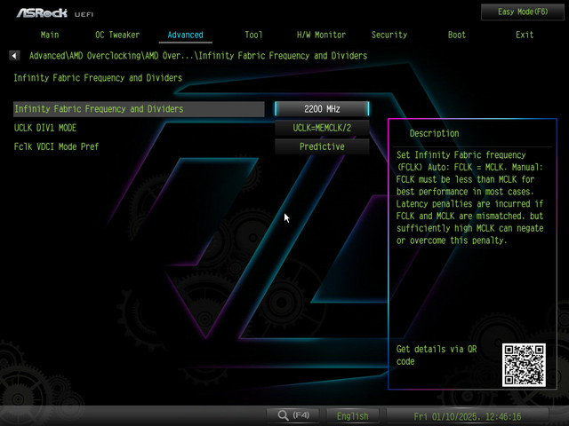The height and width of the screenshot is (426, 569).
Task: Click the ASRock UEFI logo
Action: [x=55, y=13]
